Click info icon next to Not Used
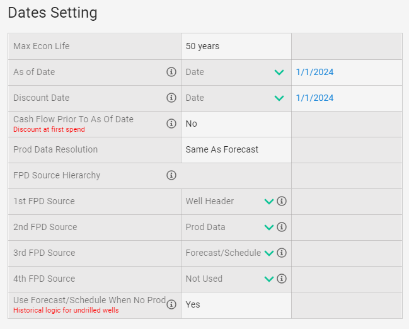The image size is (409, 329). click(282, 279)
